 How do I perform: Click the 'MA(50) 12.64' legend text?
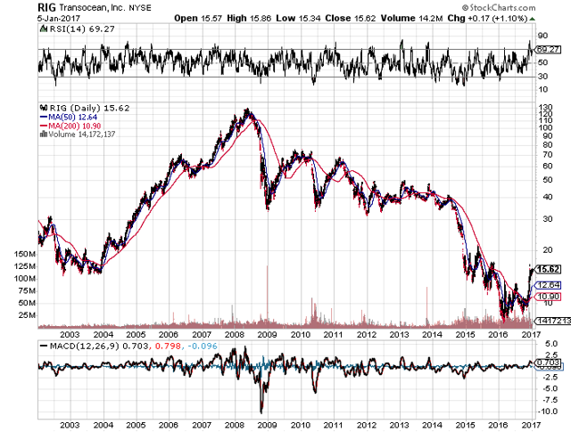click(73, 117)
